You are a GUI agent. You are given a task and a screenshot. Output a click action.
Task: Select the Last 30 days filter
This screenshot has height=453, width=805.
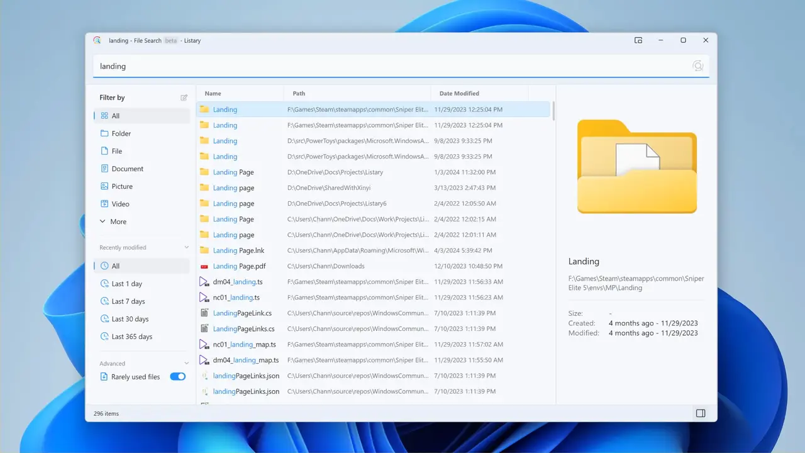pyautogui.click(x=130, y=319)
